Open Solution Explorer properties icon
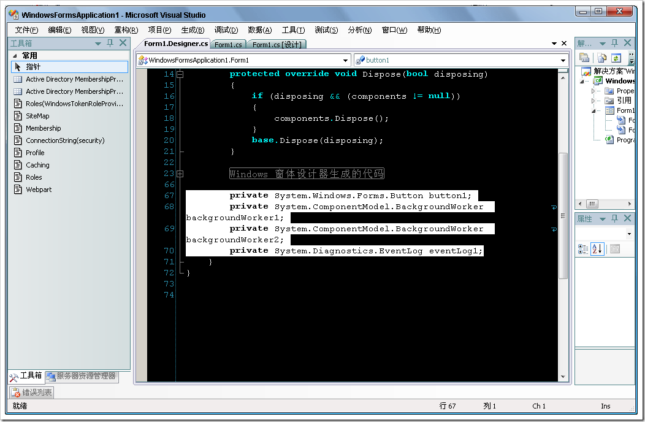645x422 pixels. tap(584, 58)
